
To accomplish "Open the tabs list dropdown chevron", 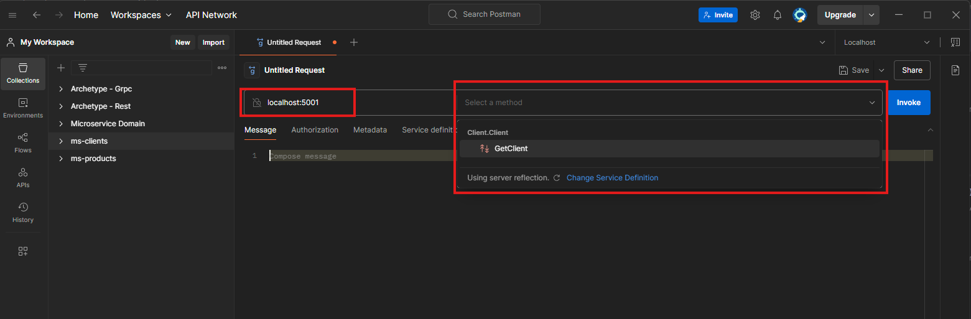I will (x=822, y=42).
